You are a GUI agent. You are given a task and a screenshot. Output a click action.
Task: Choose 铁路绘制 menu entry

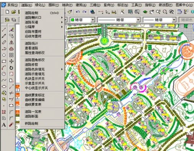43,124
